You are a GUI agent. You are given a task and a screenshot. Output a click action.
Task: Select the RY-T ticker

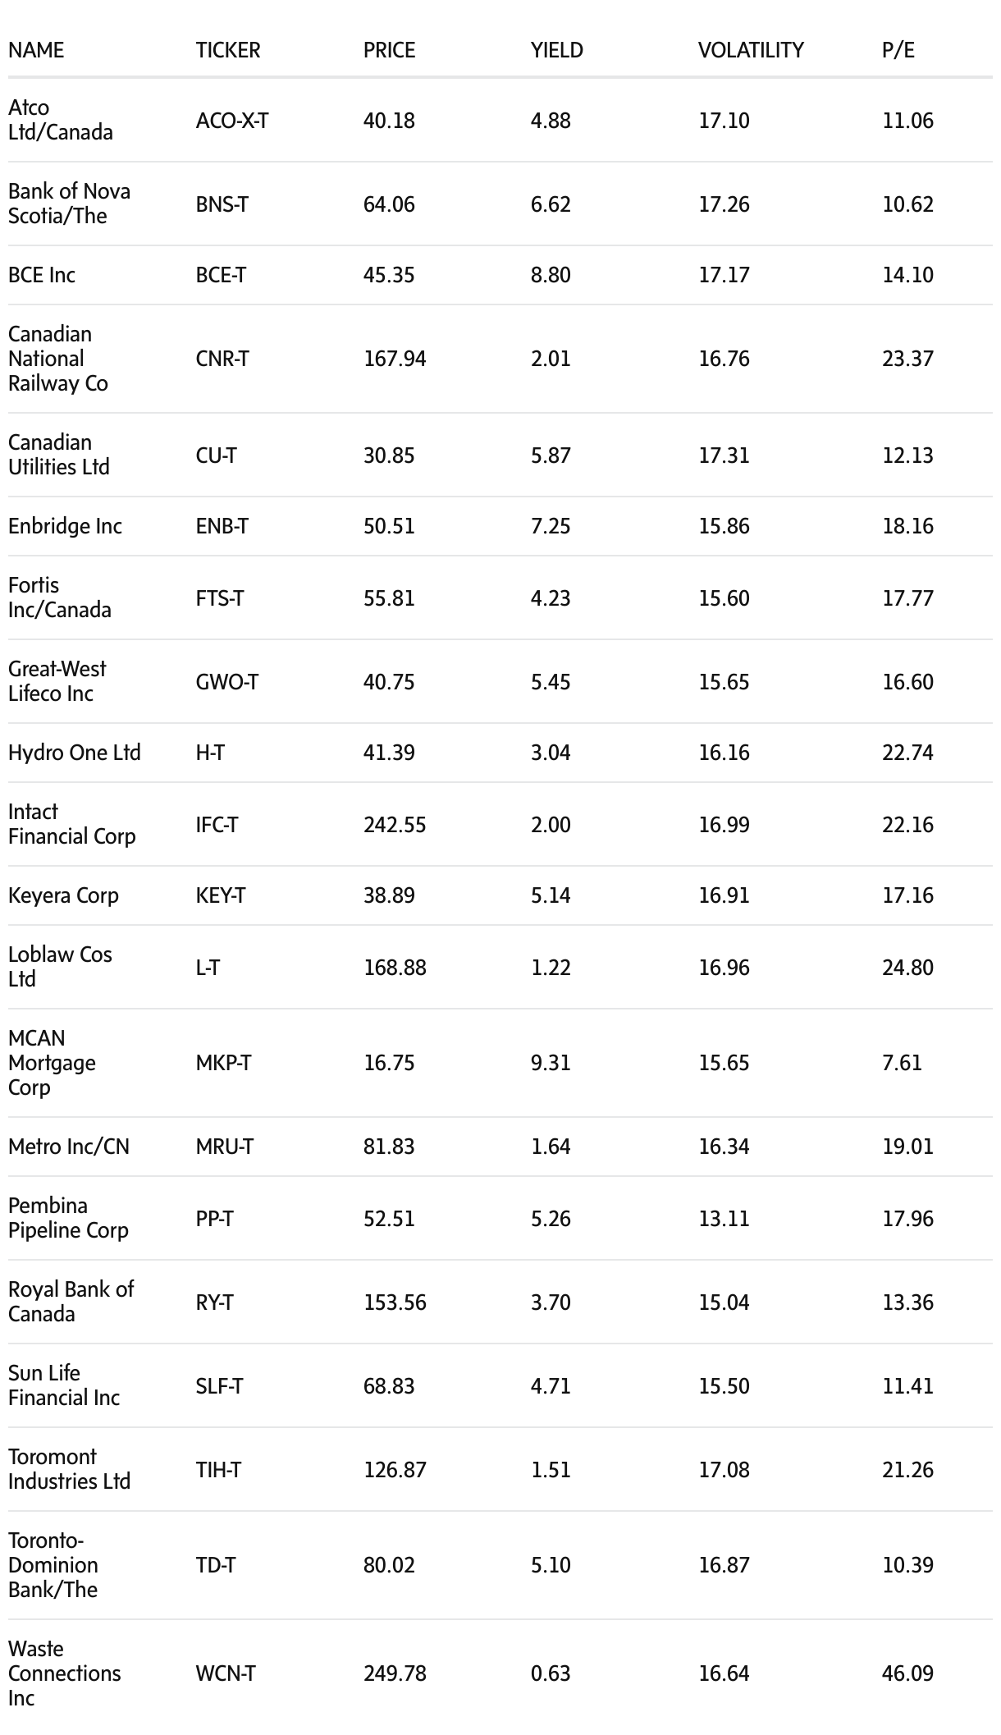214,1302
